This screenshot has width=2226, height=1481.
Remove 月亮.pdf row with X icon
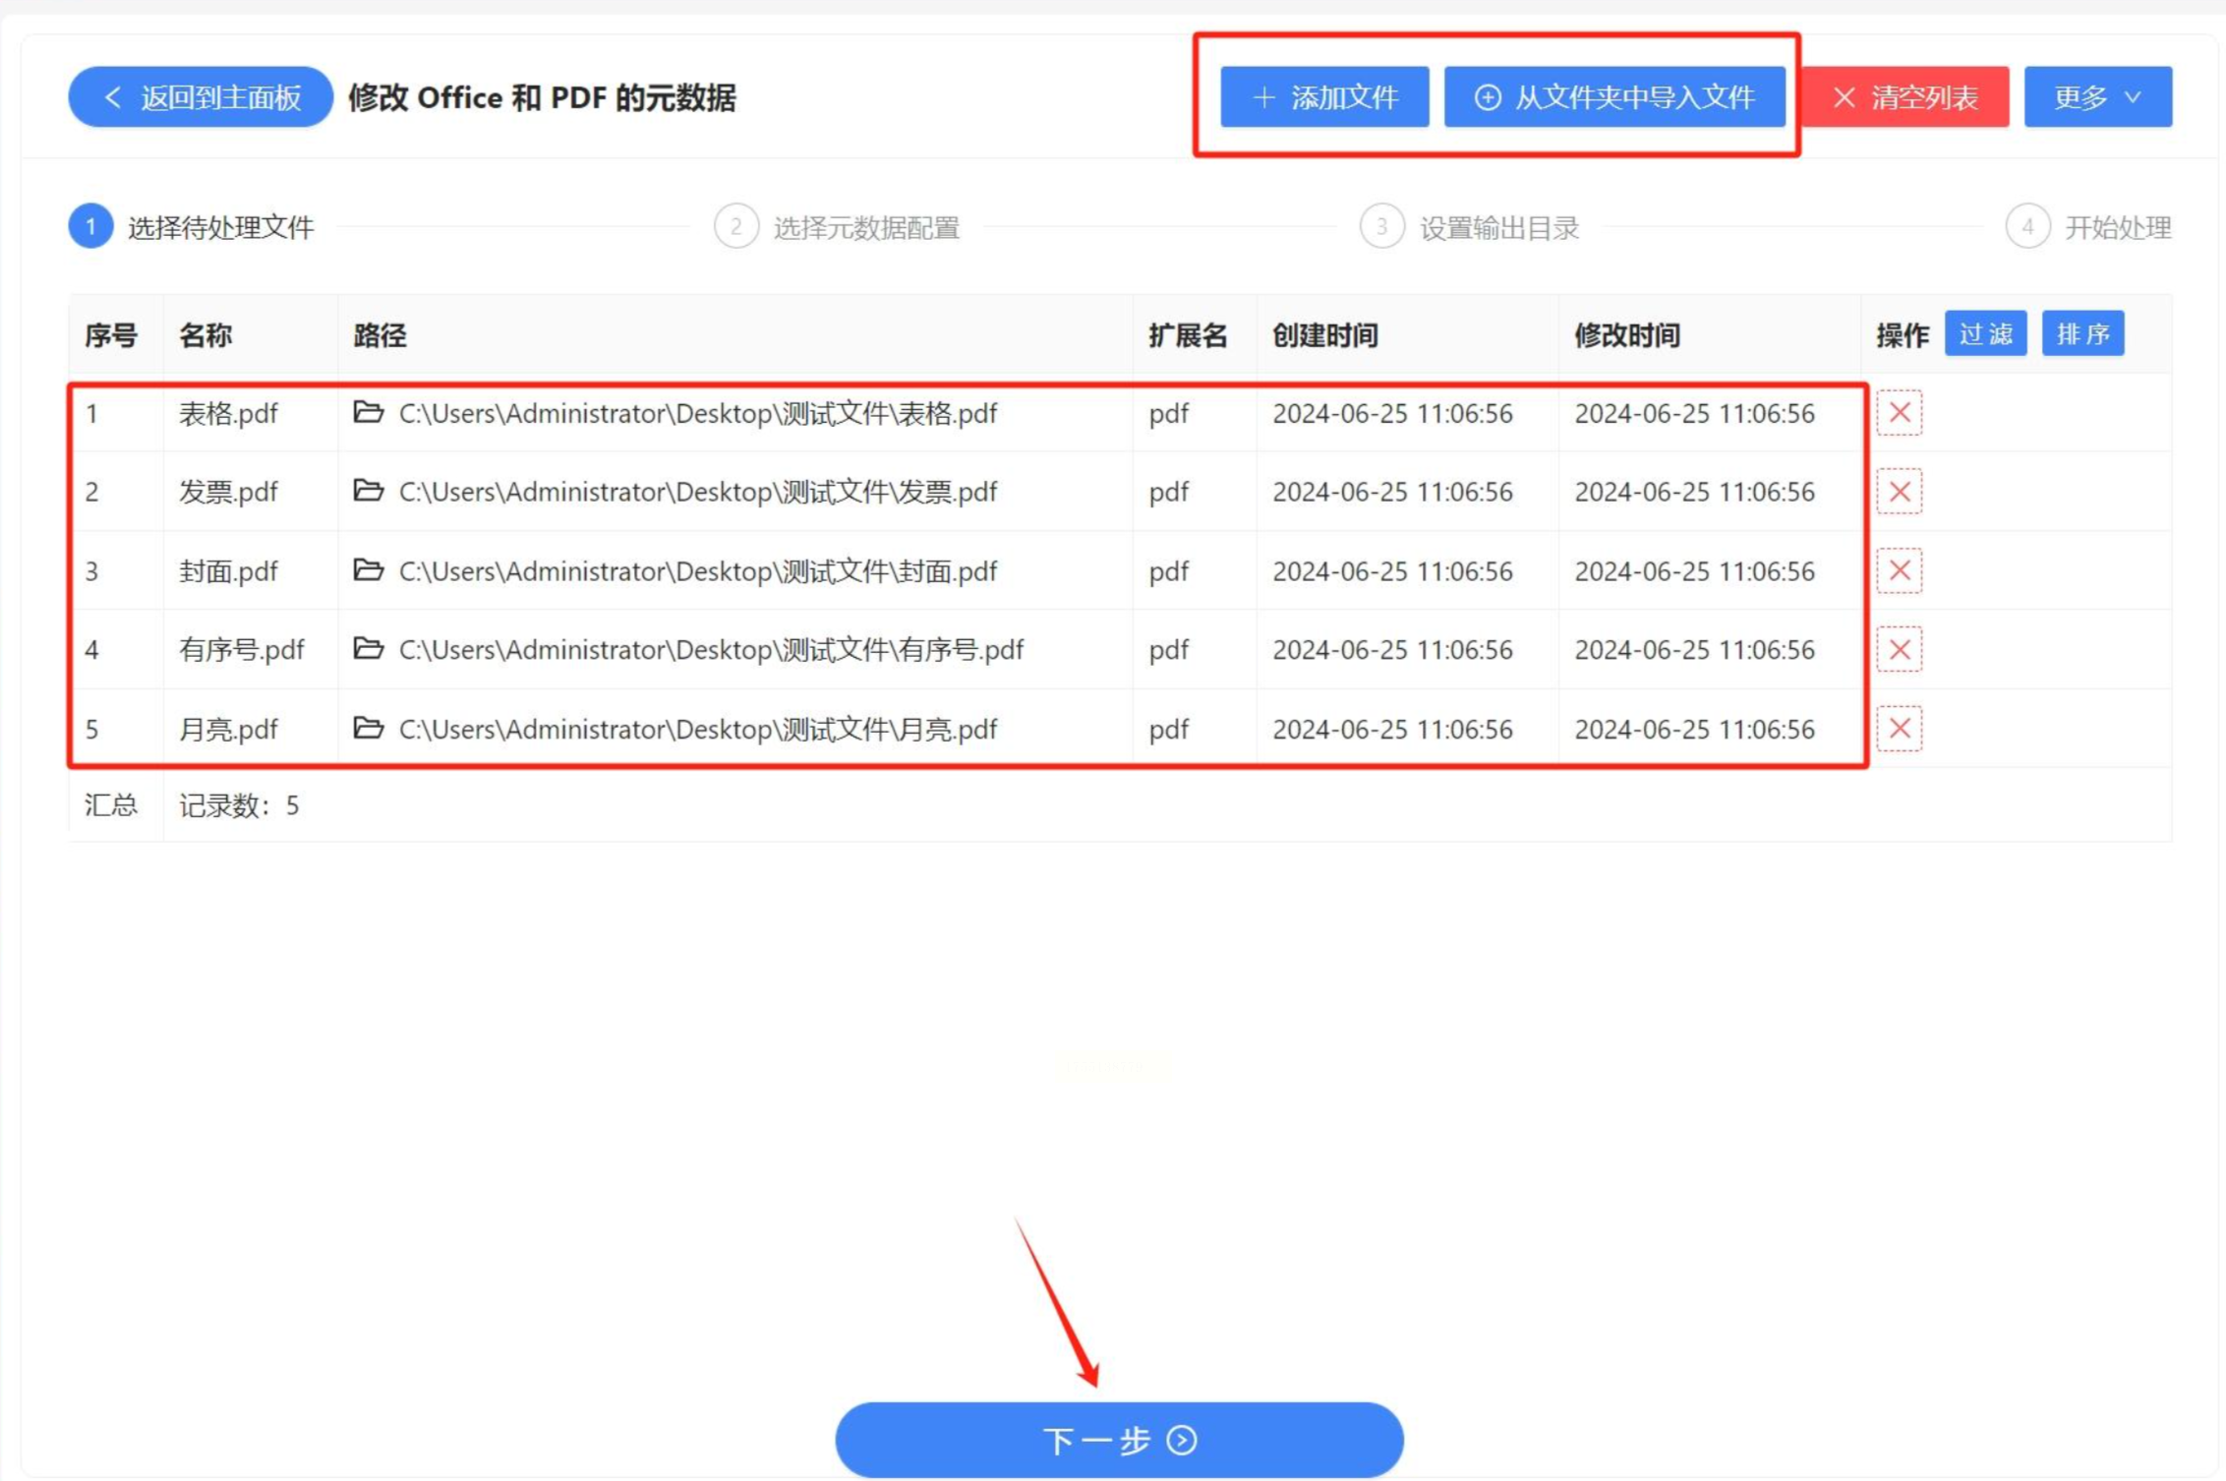pyautogui.click(x=1899, y=729)
